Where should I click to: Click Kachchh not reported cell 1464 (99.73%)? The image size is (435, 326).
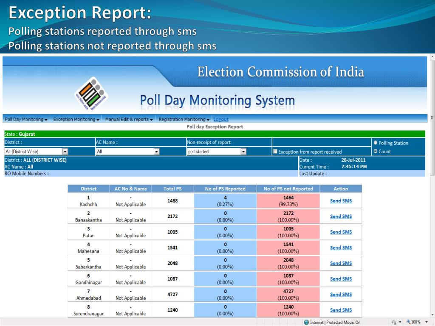[x=288, y=201]
